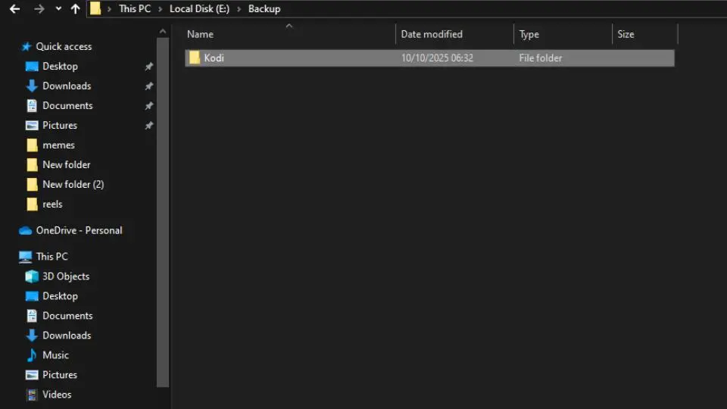Screen dimensions: 727x409
Task: Sort files by Name column
Action: tap(201, 34)
